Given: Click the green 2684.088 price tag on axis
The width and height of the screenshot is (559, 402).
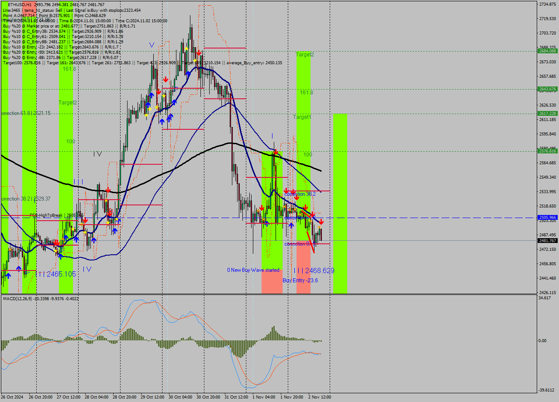Looking at the screenshot, I should click(x=547, y=51).
